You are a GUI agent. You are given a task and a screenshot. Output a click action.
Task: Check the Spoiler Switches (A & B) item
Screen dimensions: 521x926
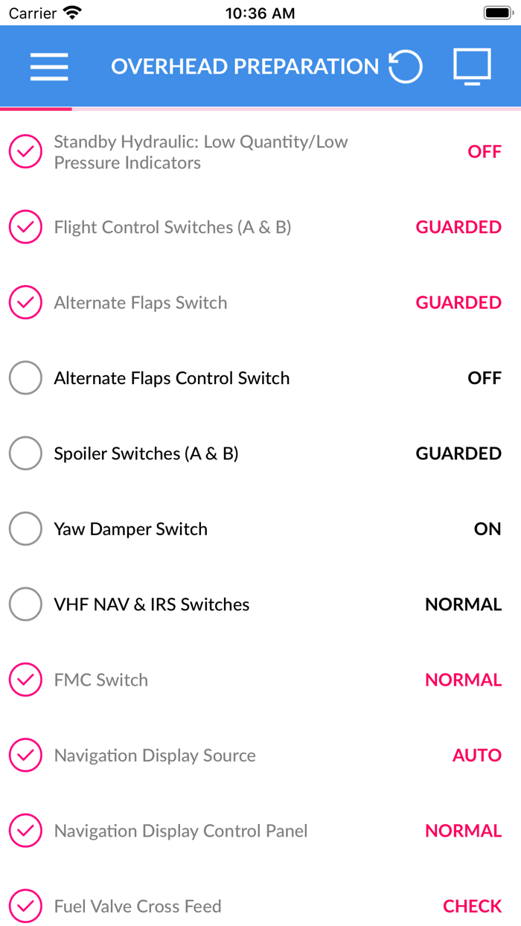[x=25, y=453]
